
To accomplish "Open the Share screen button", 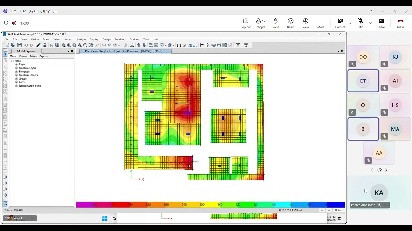I will 381,23.
